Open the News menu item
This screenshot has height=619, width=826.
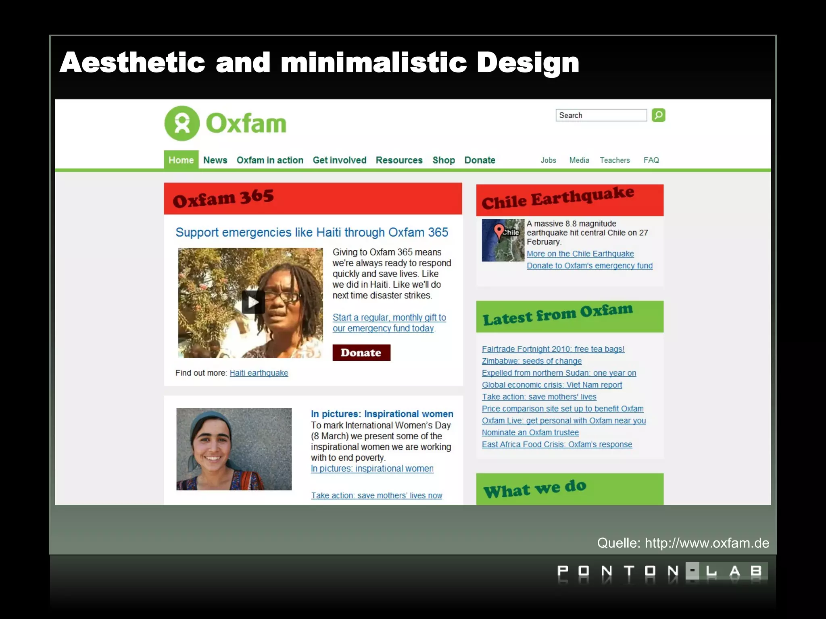[x=215, y=160]
